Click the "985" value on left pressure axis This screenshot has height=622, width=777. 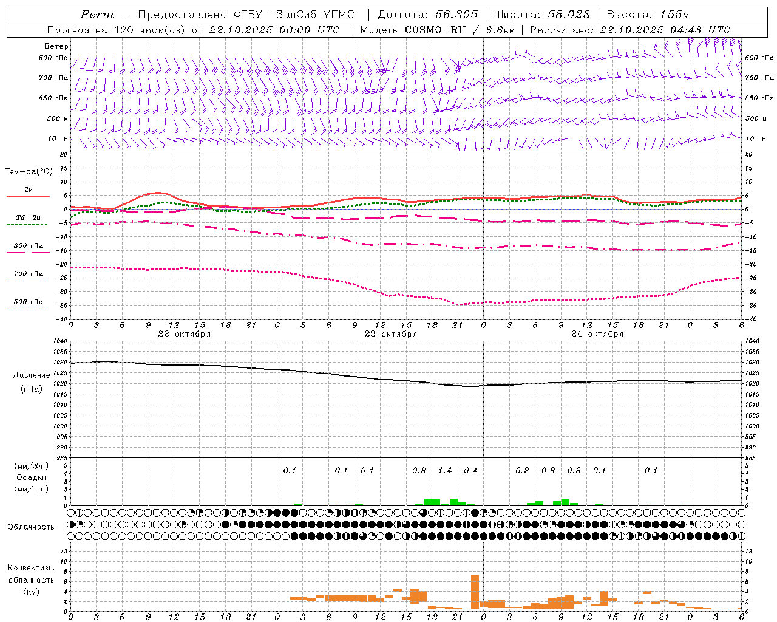point(61,458)
